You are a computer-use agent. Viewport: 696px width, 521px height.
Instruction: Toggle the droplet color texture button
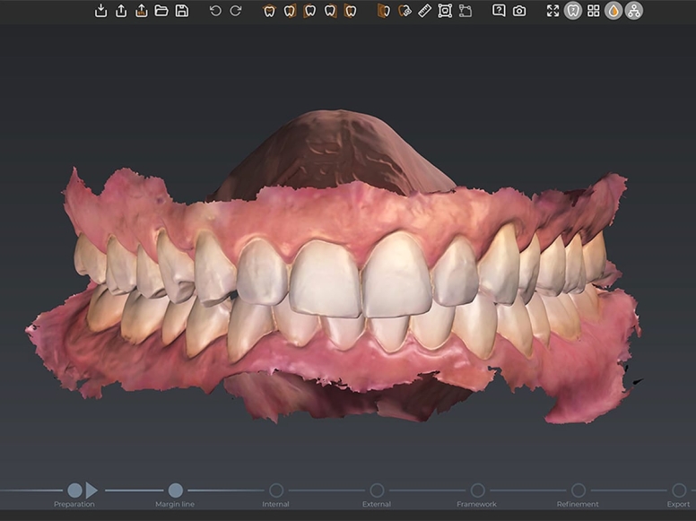pyautogui.click(x=613, y=11)
